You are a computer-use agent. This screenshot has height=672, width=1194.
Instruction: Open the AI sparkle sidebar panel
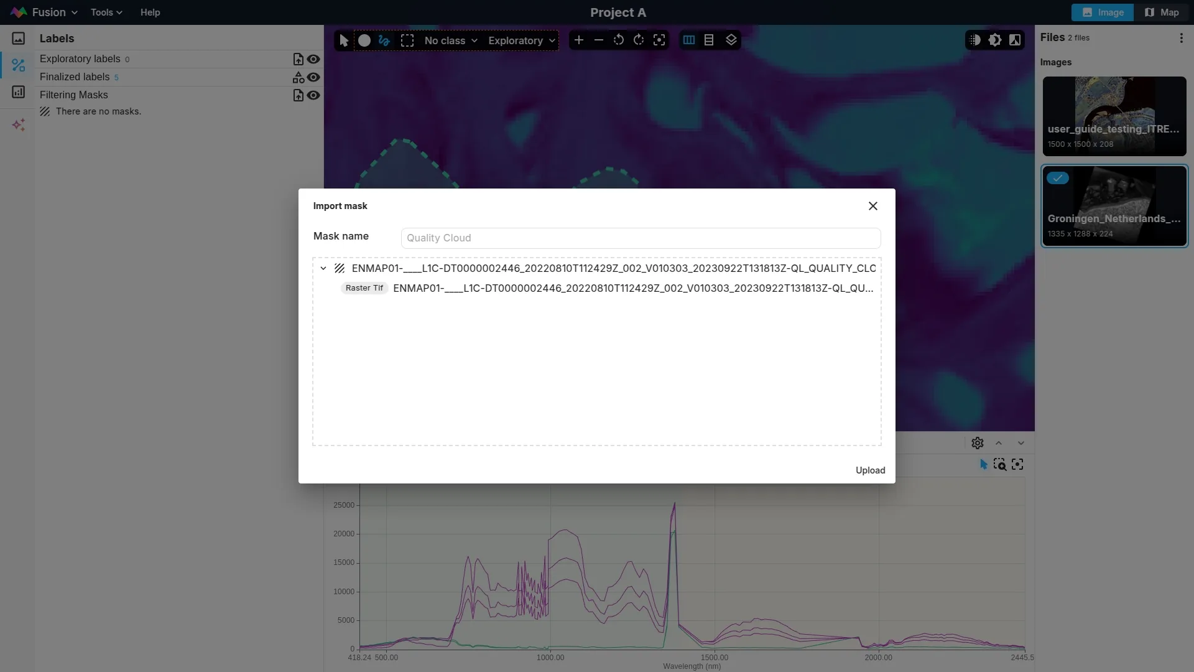[x=19, y=125]
